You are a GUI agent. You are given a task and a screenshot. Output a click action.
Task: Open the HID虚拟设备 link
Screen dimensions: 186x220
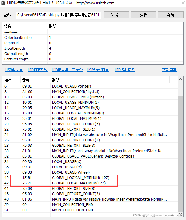125,70
